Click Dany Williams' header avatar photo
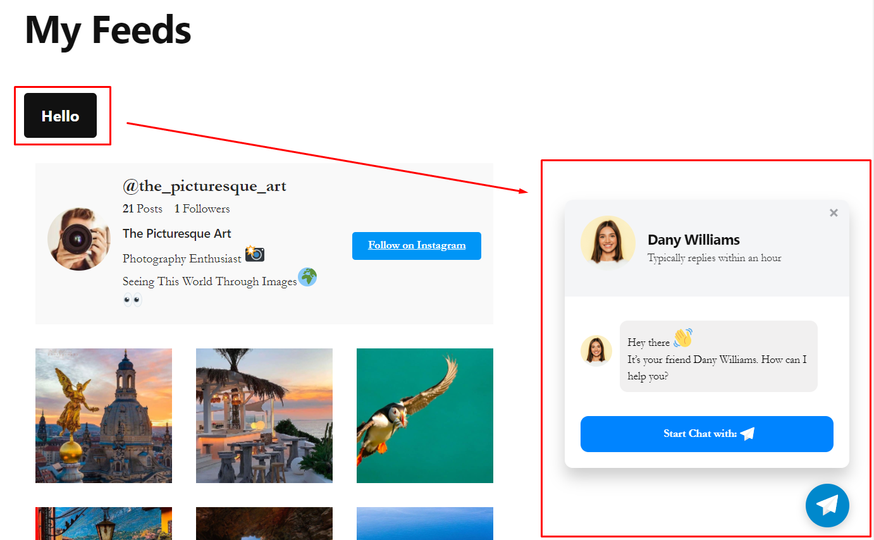This screenshot has width=874, height=540. (608, 242)
